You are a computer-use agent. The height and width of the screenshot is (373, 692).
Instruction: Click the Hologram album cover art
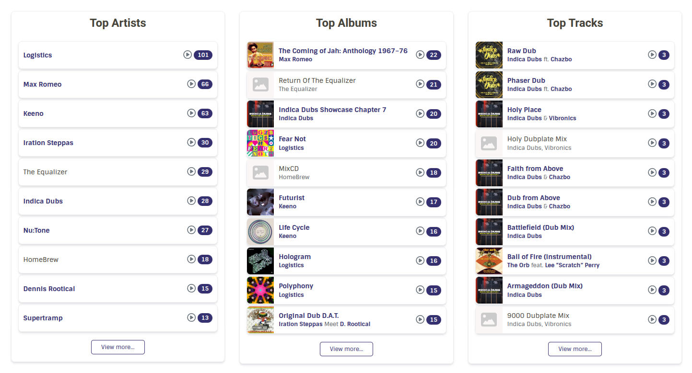tap(260, 261)
